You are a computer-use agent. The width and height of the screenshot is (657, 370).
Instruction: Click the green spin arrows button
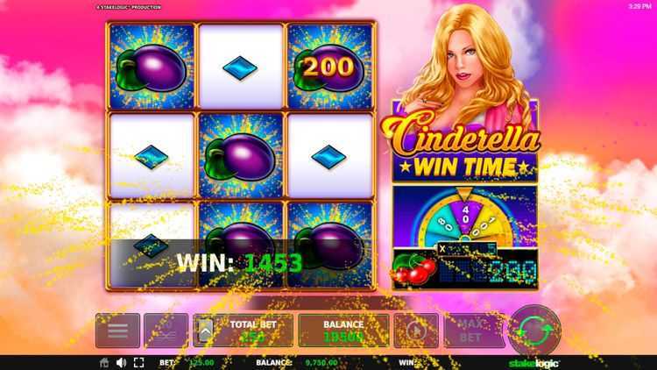(534, 331)
